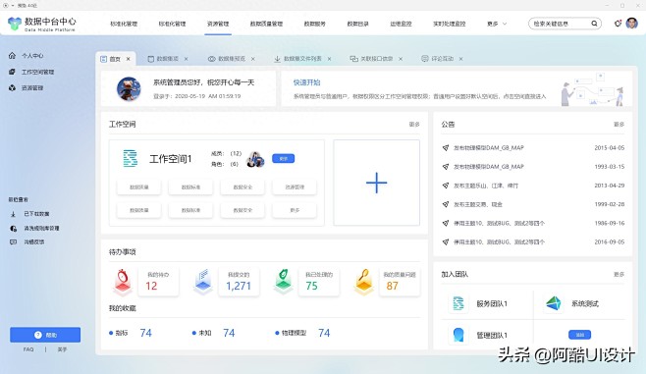Click the member avatar in 工作空间1 card

(255, 159)
